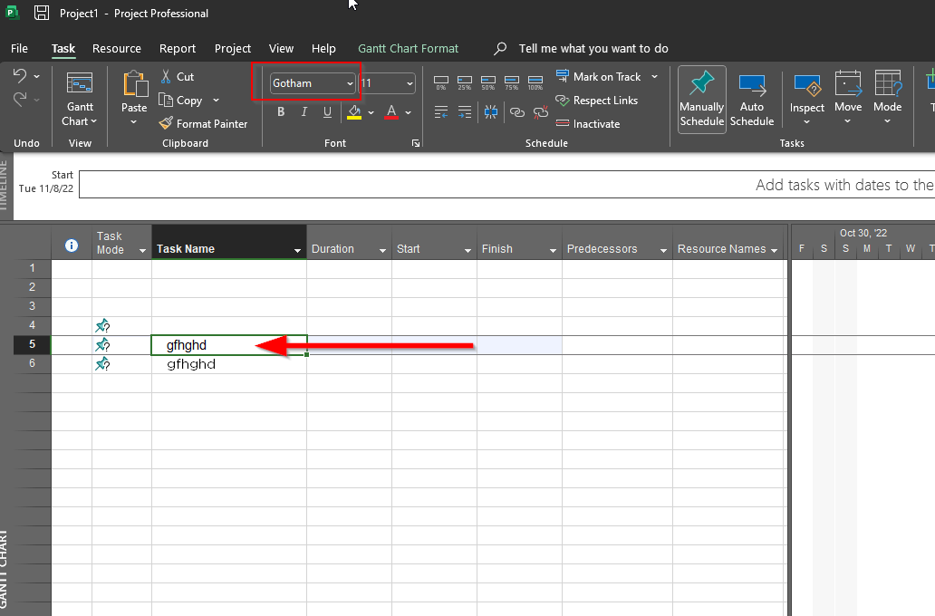
Task: Open the Inspect task menu
Action: [x=806, y=99]
